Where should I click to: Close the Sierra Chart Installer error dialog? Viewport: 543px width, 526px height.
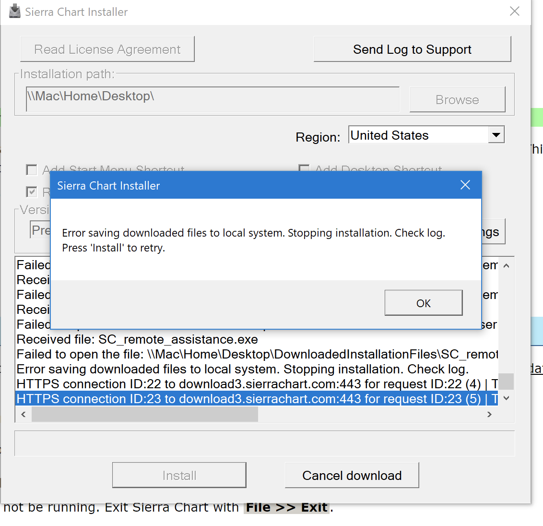coord(465,185)
